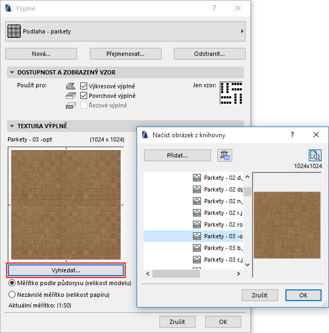The height and width of the screenshot is (333, 329).
Task: Click the Vyhledat... button
Action: [x=66, y=270]
